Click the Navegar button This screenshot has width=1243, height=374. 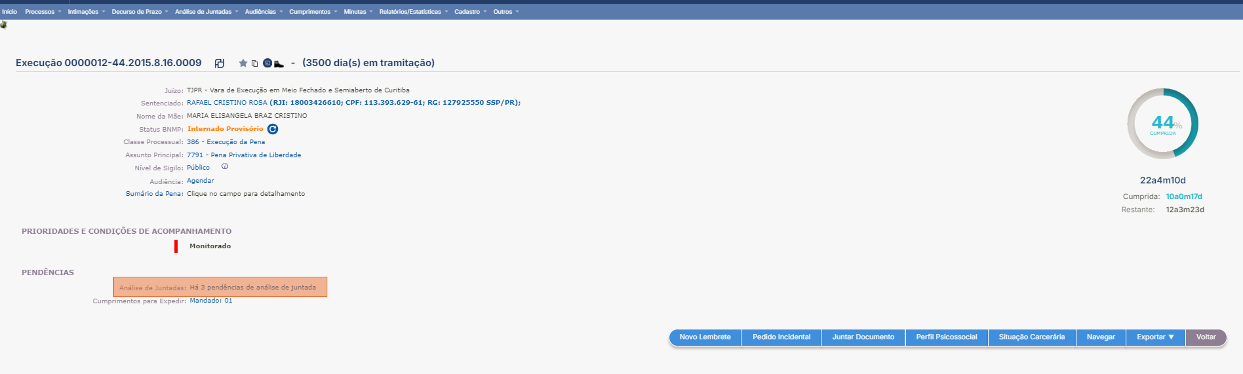pyautogui.click(x=1101, y=337)
